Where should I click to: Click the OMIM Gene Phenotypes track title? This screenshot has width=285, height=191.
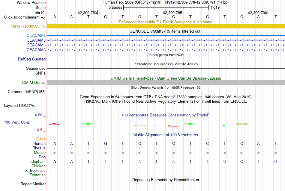[x=166, y=78]
